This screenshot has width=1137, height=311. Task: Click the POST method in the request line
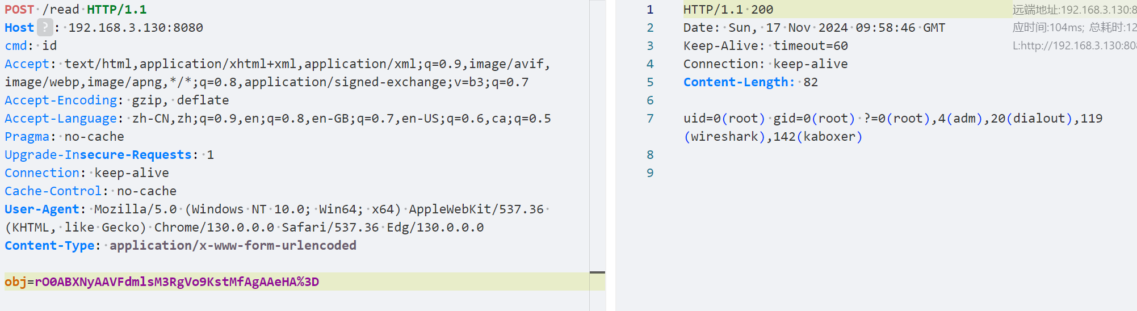pyautogui.click(x=19, y=10)
